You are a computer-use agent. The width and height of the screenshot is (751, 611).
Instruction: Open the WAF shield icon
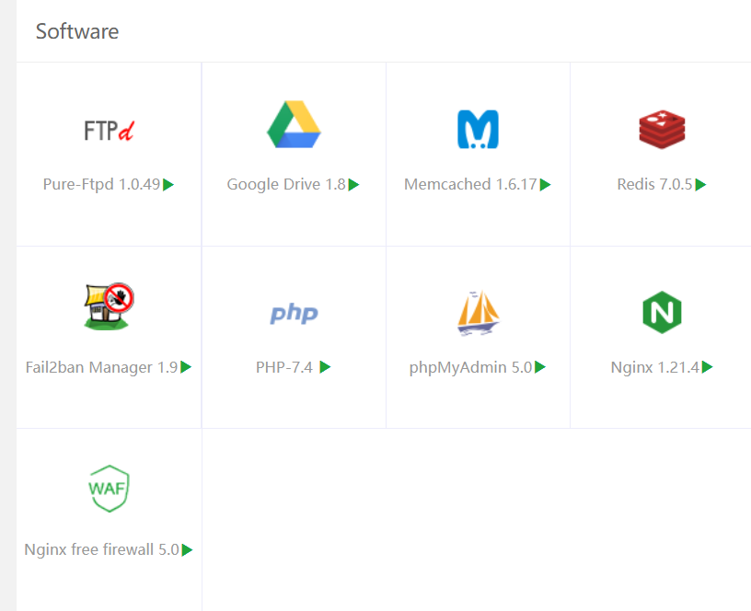(109, 489)
